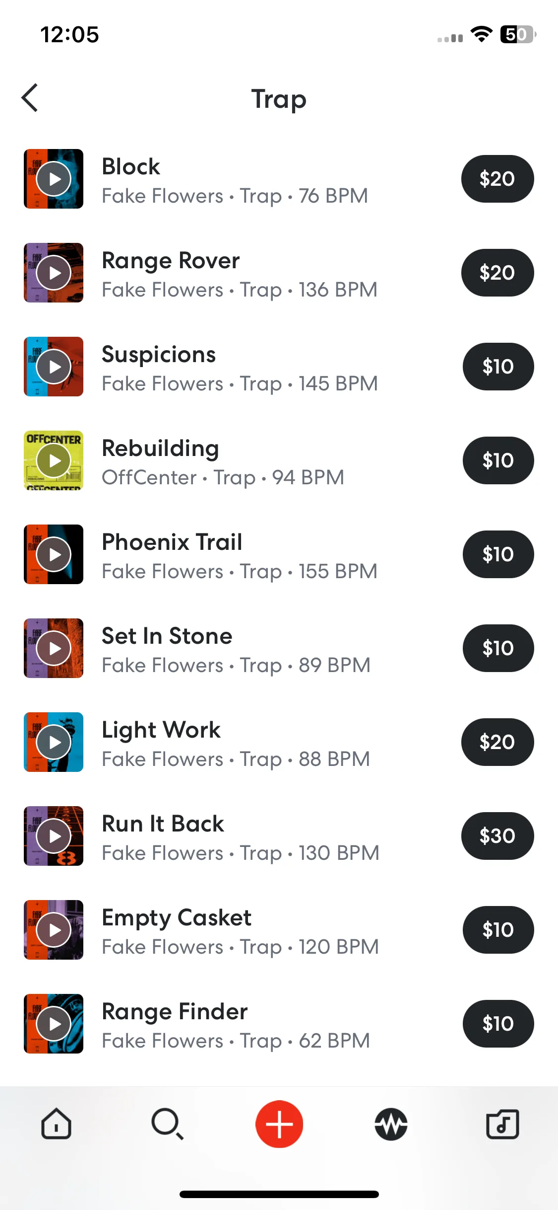Image resolution: width=558 pixels, height=1210 pixels.
Task: Open the Search magnifier tab
Action: coord(168,1124)
